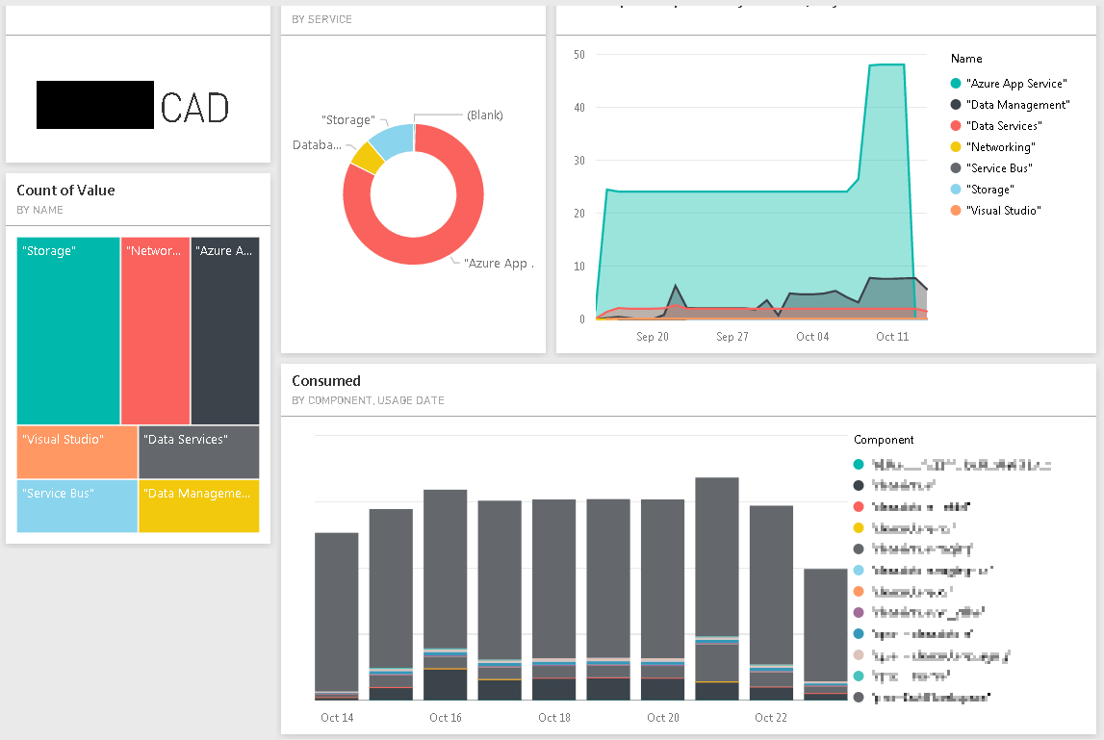
Task: Click the red dot next to "Data Services" legend
Action: 955,125
